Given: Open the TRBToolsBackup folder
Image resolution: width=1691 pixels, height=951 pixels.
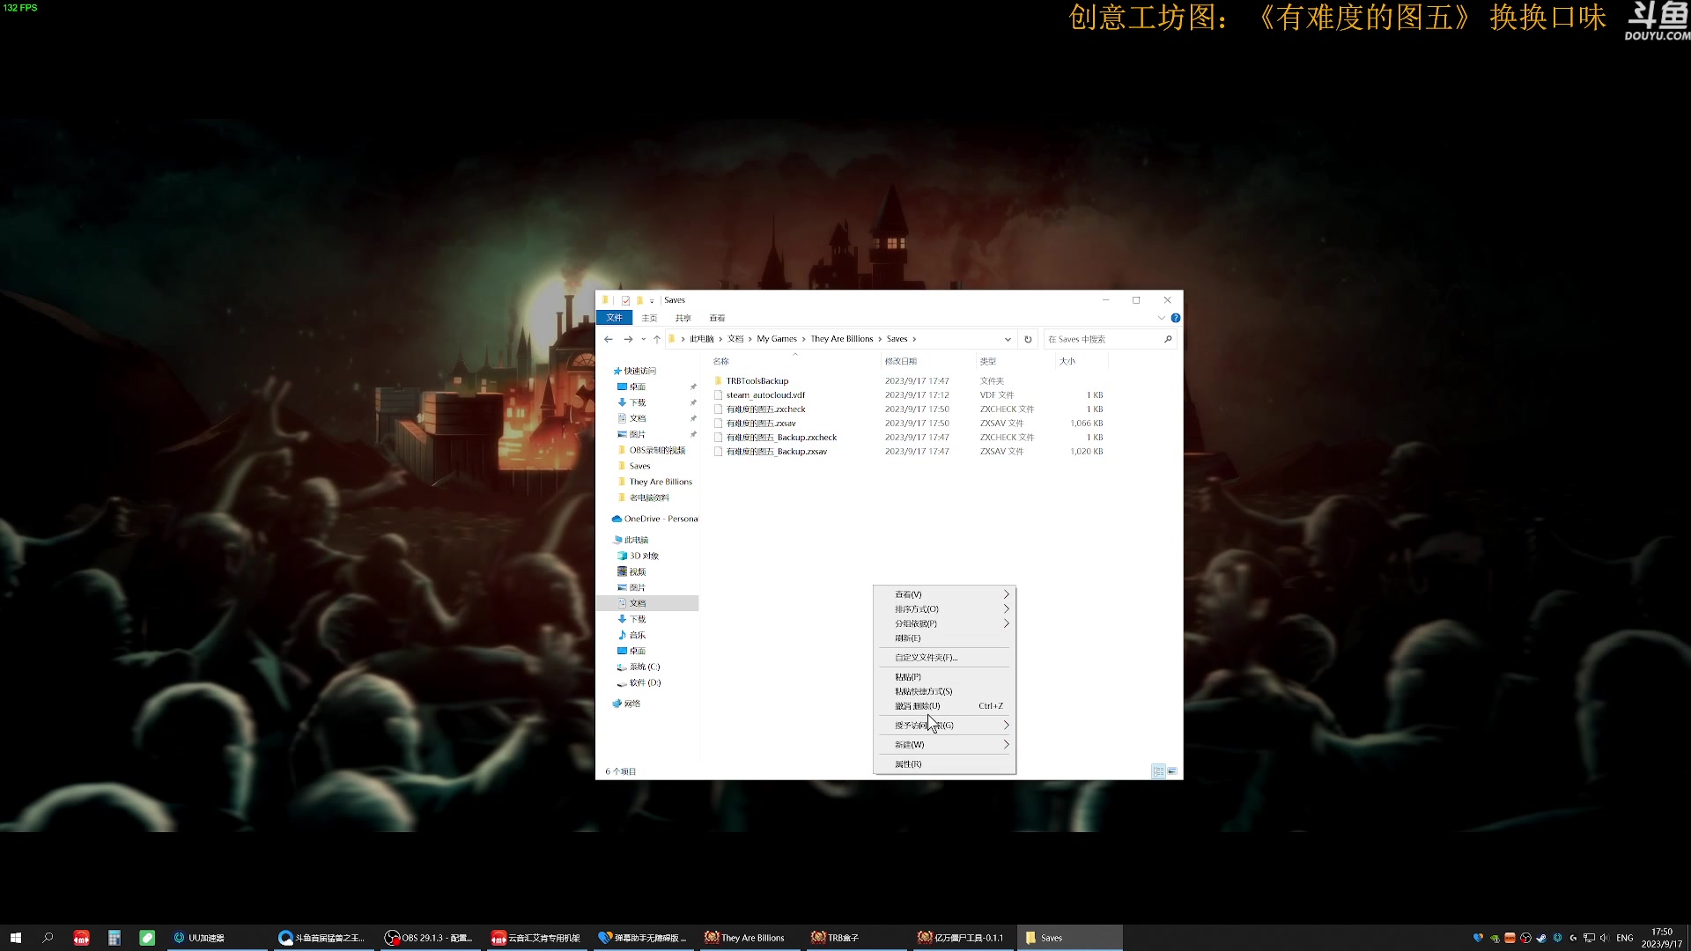Looking at the screenshot, I should point(757,381).
